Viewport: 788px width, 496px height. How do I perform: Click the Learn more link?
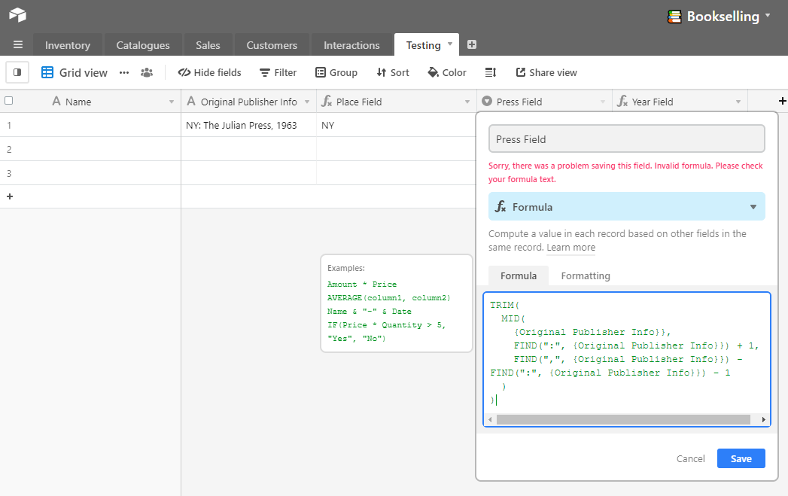tap(571, 248)
